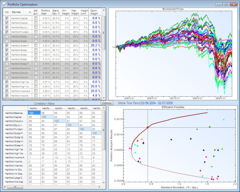Select the 20.2 % optimal weight cell
The image size is (240, 192).
tap(95, 45)
